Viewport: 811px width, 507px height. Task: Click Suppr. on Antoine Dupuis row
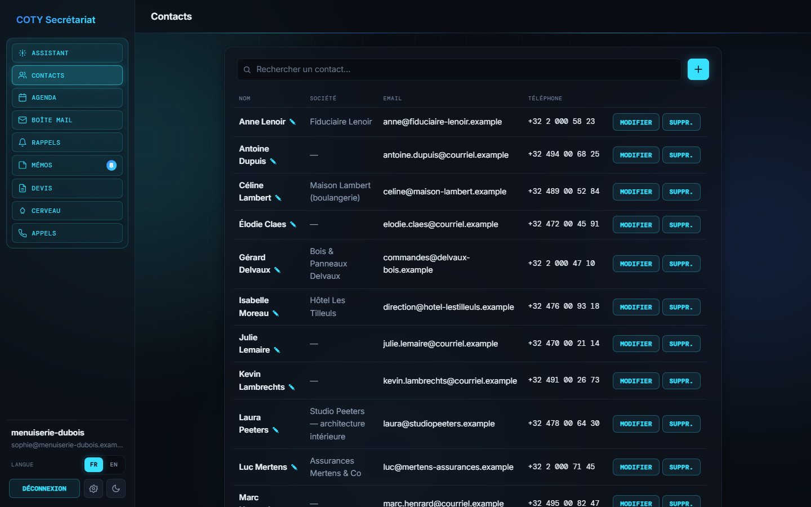681,155
